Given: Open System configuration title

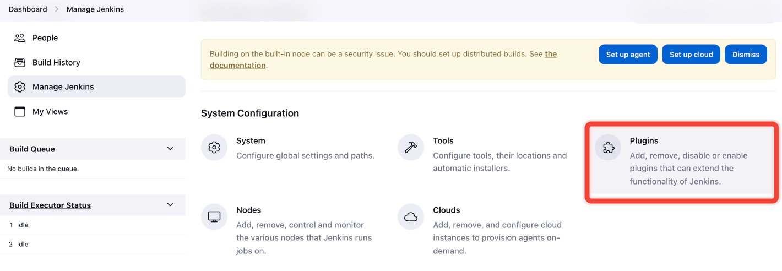Looking at the screenshot, I should click(x=251, y=141).
